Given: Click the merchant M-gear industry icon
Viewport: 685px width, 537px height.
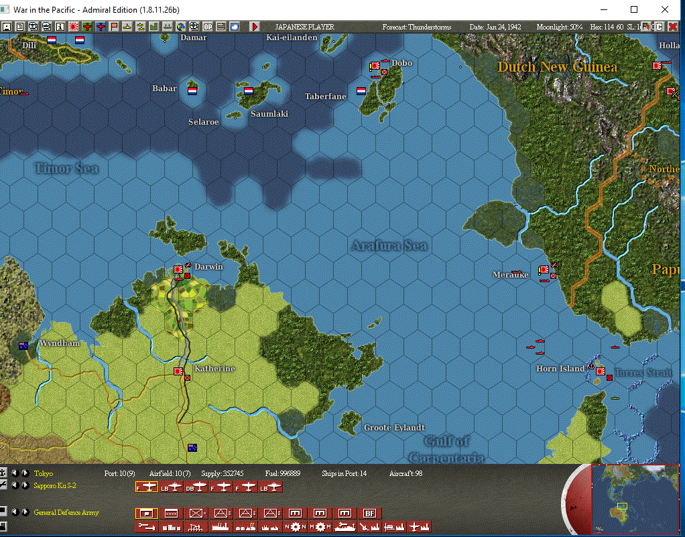Looking at the screenshot, I should (x=320, y=527).
